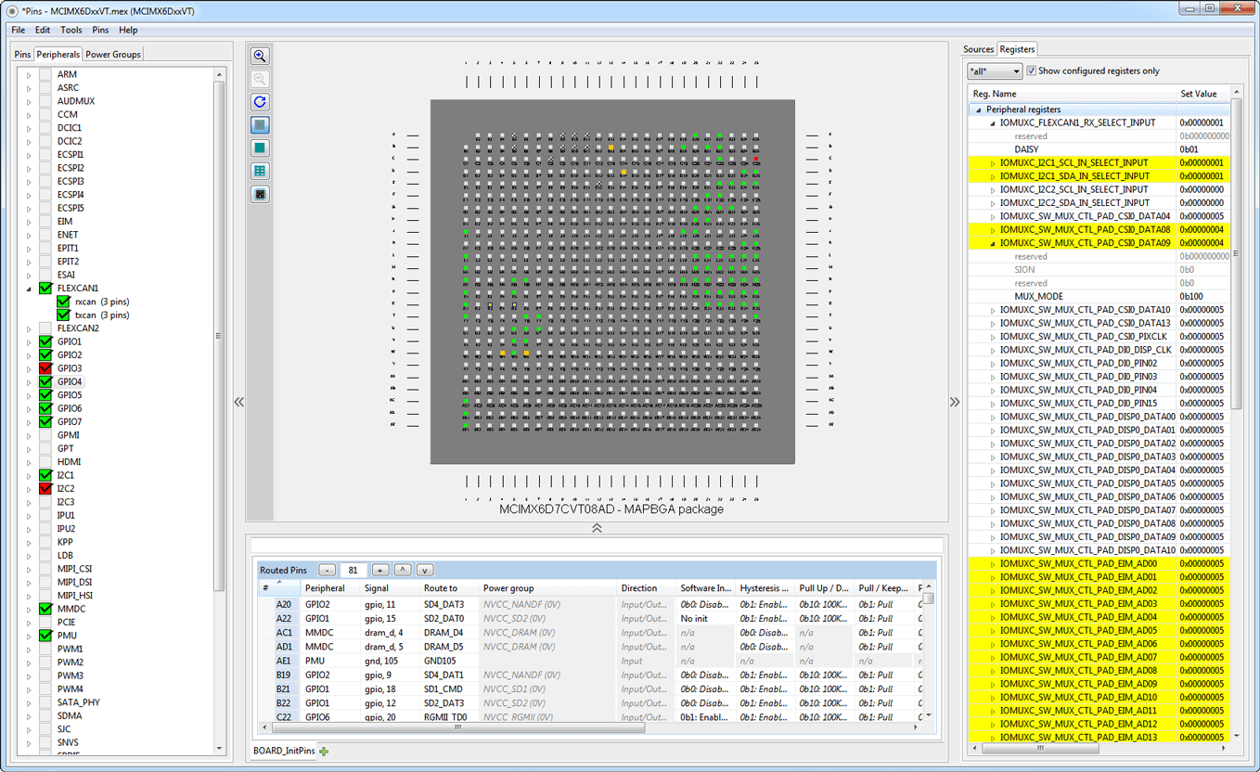1260x772 pixels.
Task: Open the '*all*' registers filter dropdown
Action: pyautogui.click(x=995, y=71)
